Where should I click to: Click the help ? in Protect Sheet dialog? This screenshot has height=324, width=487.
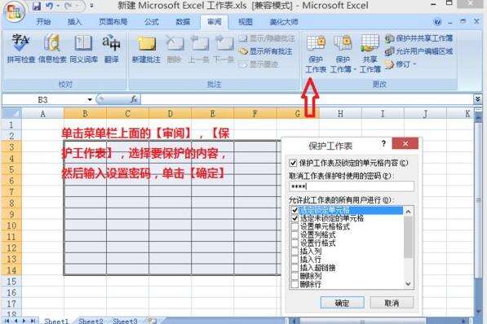tap(384, 143)
